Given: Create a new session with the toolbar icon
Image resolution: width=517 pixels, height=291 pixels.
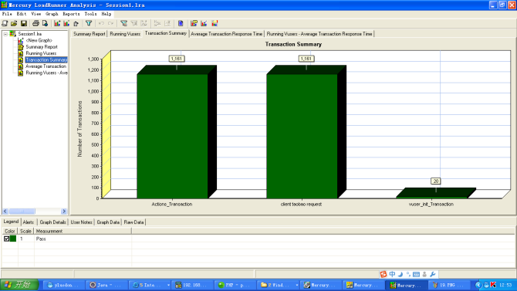Looking at the screenshot, I should (5, 23).
